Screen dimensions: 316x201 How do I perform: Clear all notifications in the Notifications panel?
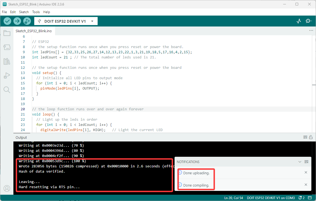click(x=306, y=162)
